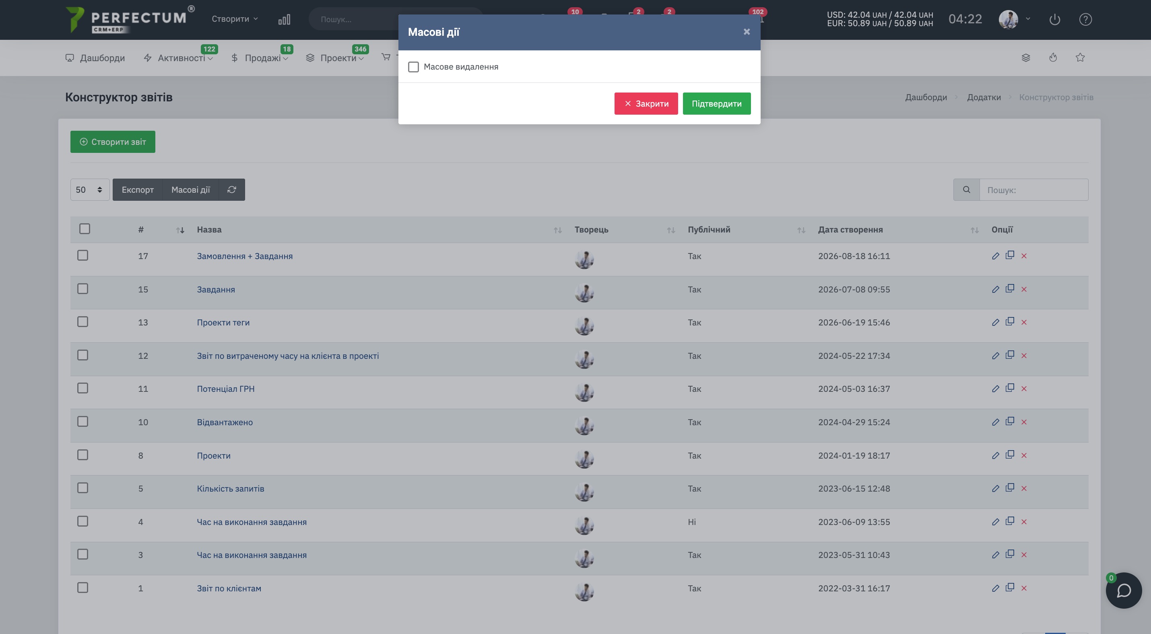Open the statistics bar chart icon in header

click(x=284, y=19)
